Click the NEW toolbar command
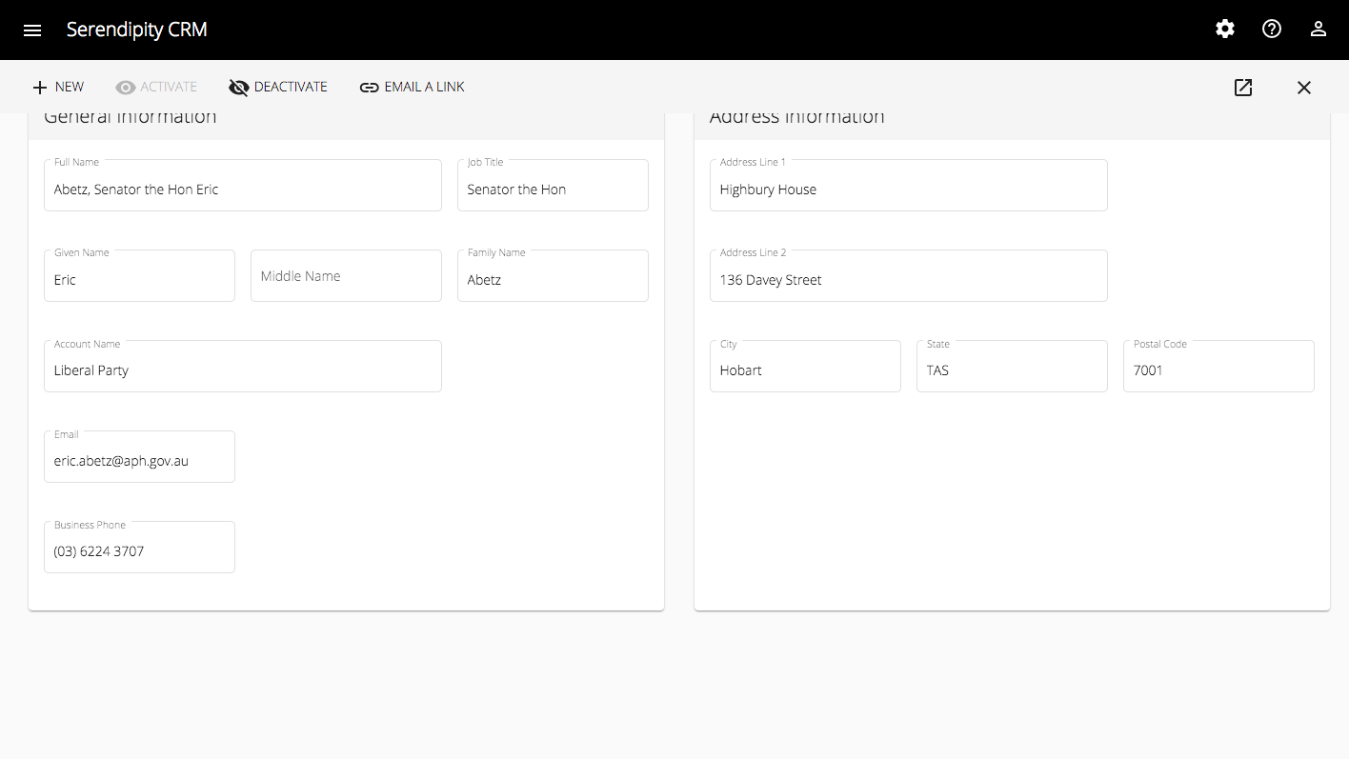The width and height of the screenshot is (1349, 759). tap(70, 87)
